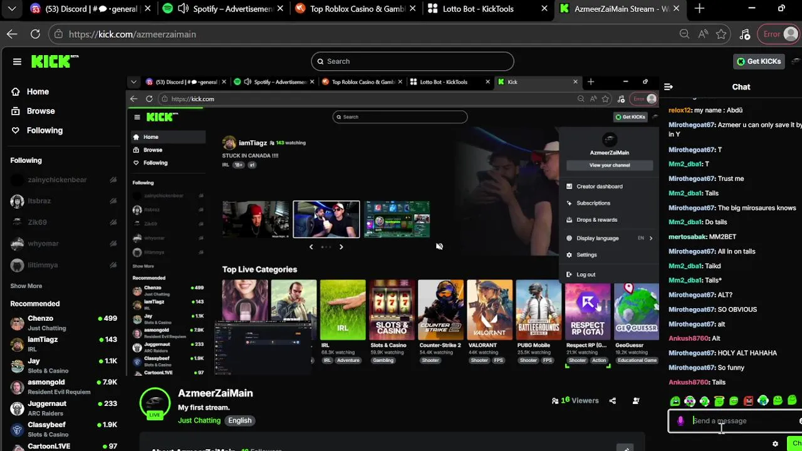Click the Get KICKs button

tap(759, 61)
